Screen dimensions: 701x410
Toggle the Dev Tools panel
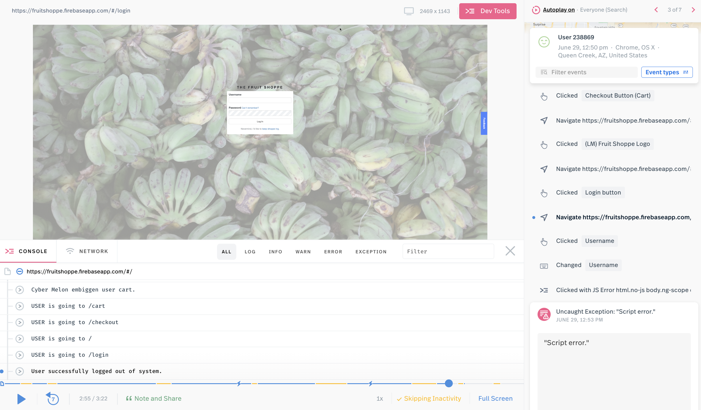[x=487, y=11]
